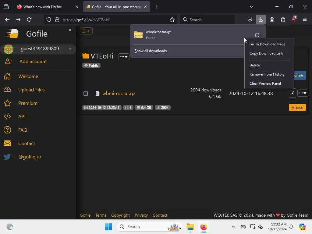Open the Firefox account icon
312x234 pixels.
tap(272, 19)
